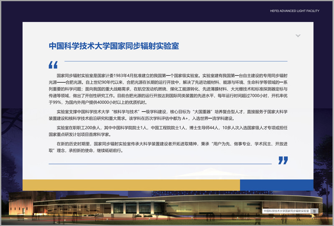This screenshot has width=334, height=226.
Task: Click the paragraph starting 在新的历史时期里
Action: [x=168, y=147]
